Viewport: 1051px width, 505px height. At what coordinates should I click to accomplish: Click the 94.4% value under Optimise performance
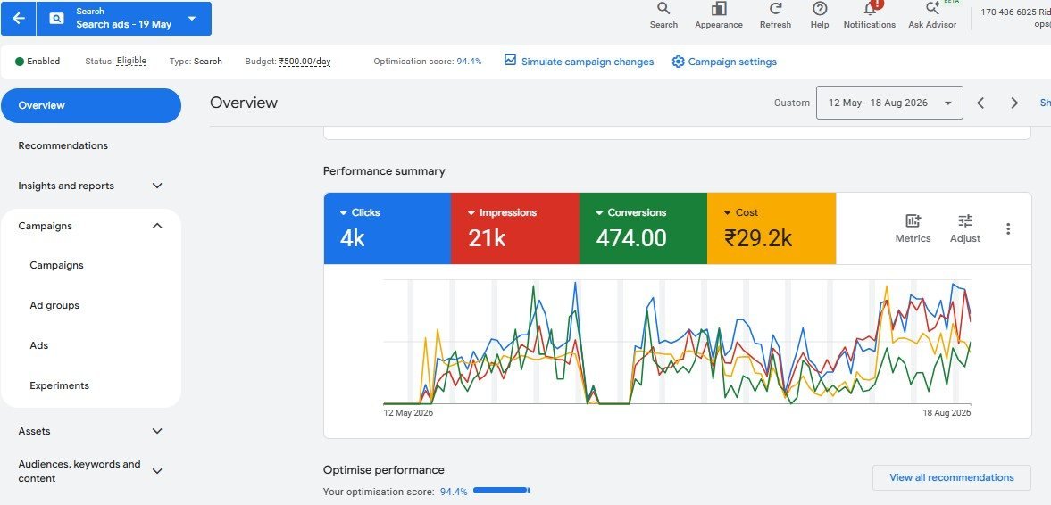pos(454,492)
